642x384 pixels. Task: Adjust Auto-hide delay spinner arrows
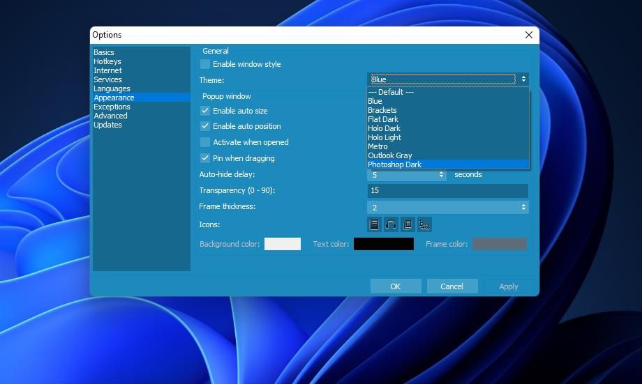[441, 175]
